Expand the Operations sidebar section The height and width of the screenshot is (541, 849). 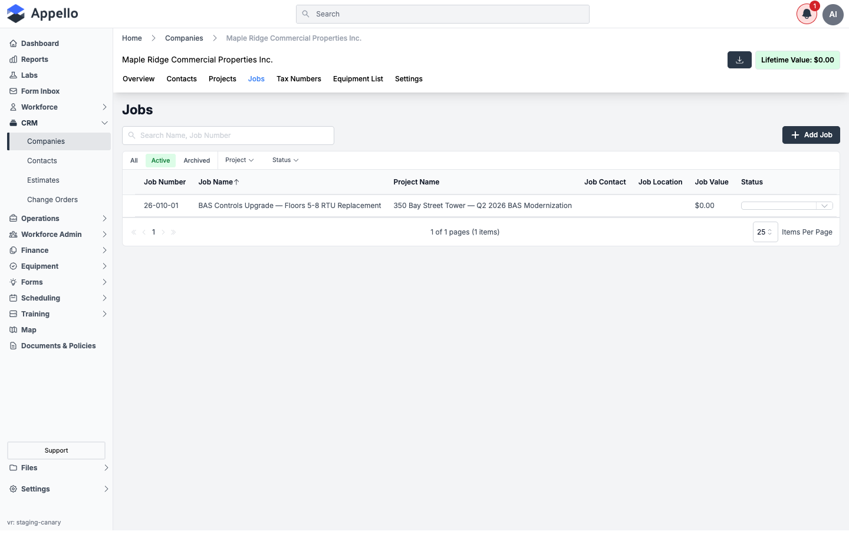[x=104, y=219]
